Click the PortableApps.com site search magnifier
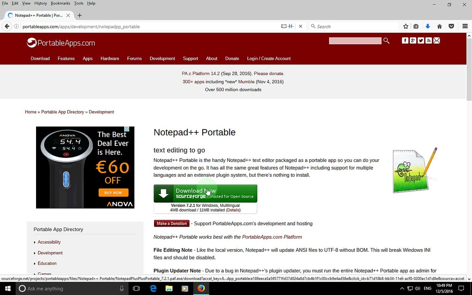472x295 pixels. (386, 41)
